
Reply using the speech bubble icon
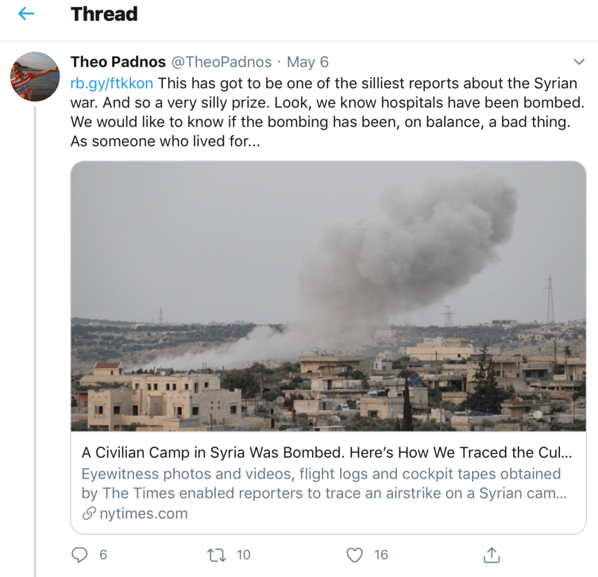(79, 555)
